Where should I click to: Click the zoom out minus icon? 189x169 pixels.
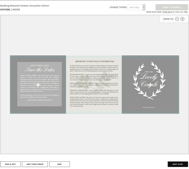tap(177, 19)
